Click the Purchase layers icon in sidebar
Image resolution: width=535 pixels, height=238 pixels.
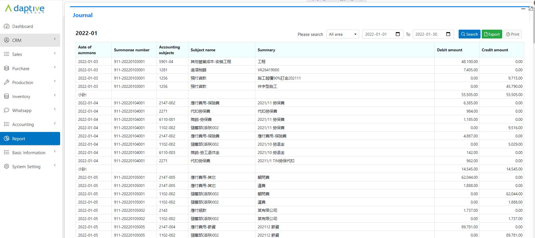point(7,68)
